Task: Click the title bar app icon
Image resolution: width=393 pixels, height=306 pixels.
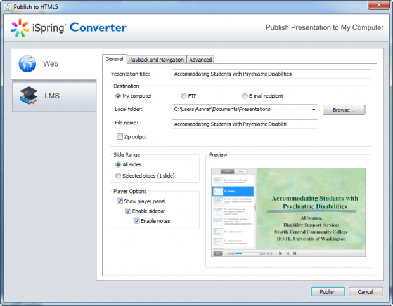Action: (8, 7)
